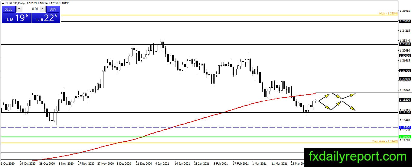Click the 1.23000 price level label
This screenshot has height=167, width=412.
[405, 44]
